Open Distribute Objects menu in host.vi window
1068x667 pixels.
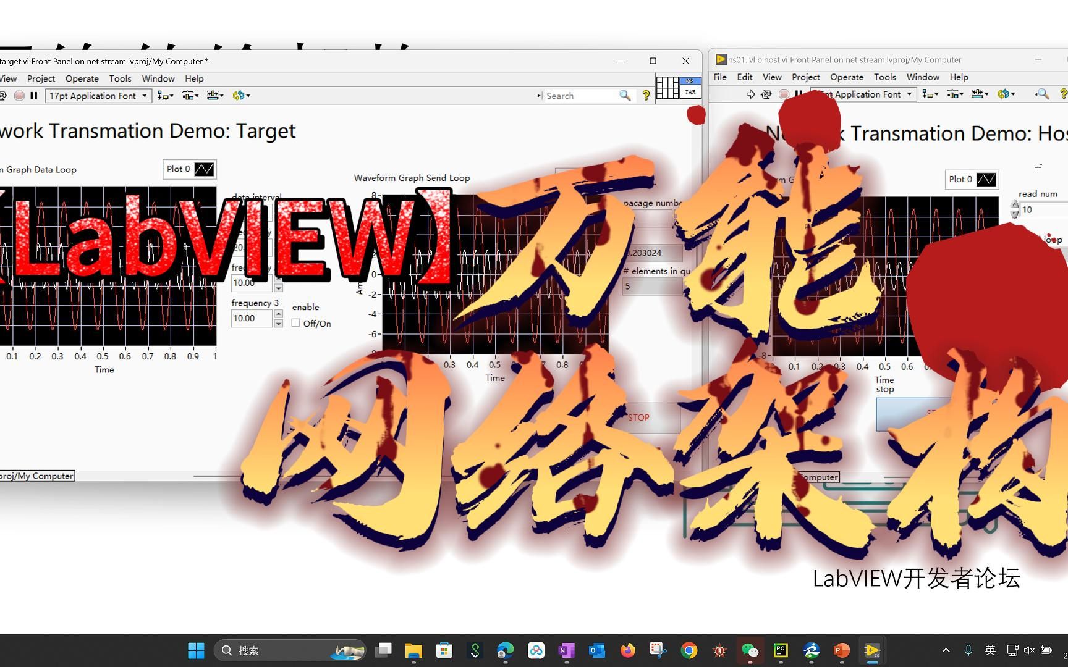pyautogui.click(x=956, y=94)
